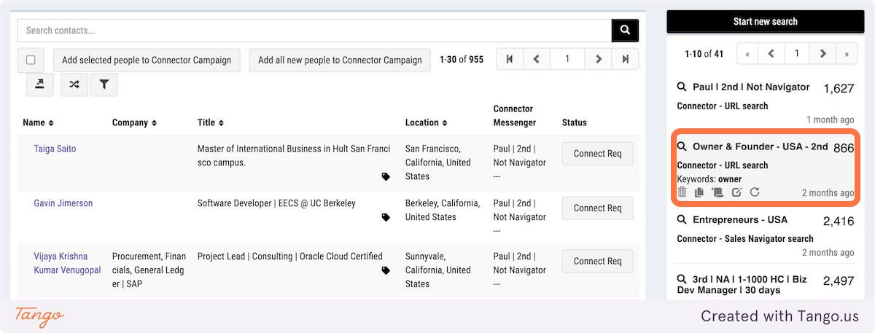Click the magnifier search button beside contacts field
Screen dimensions: 875x333
[625, 31]
